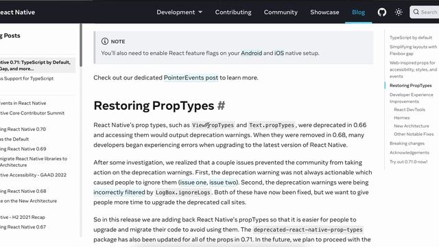The image size is (439, 247).
Task: Open the GitHub repository icon
Action: [382, 12]
